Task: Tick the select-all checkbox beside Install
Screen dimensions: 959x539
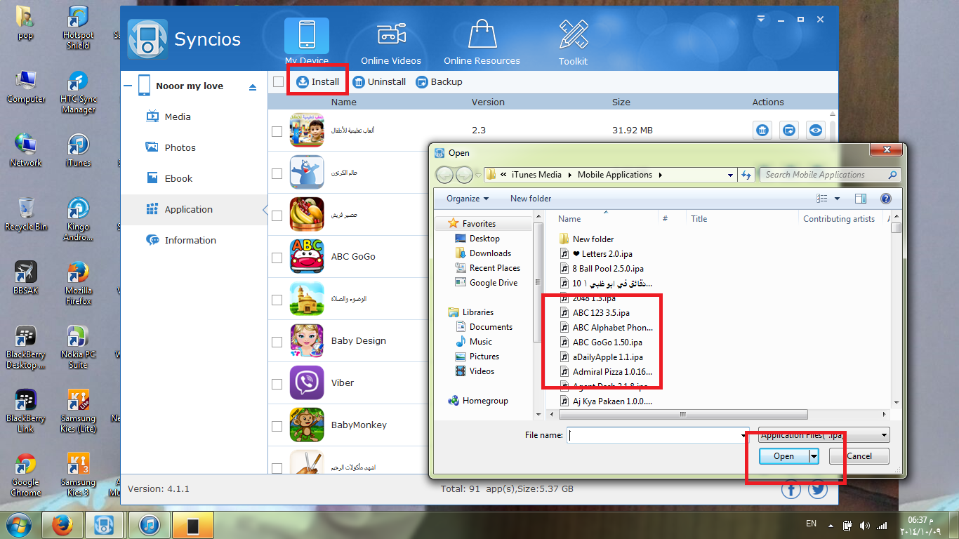Action: coord(279,82)
